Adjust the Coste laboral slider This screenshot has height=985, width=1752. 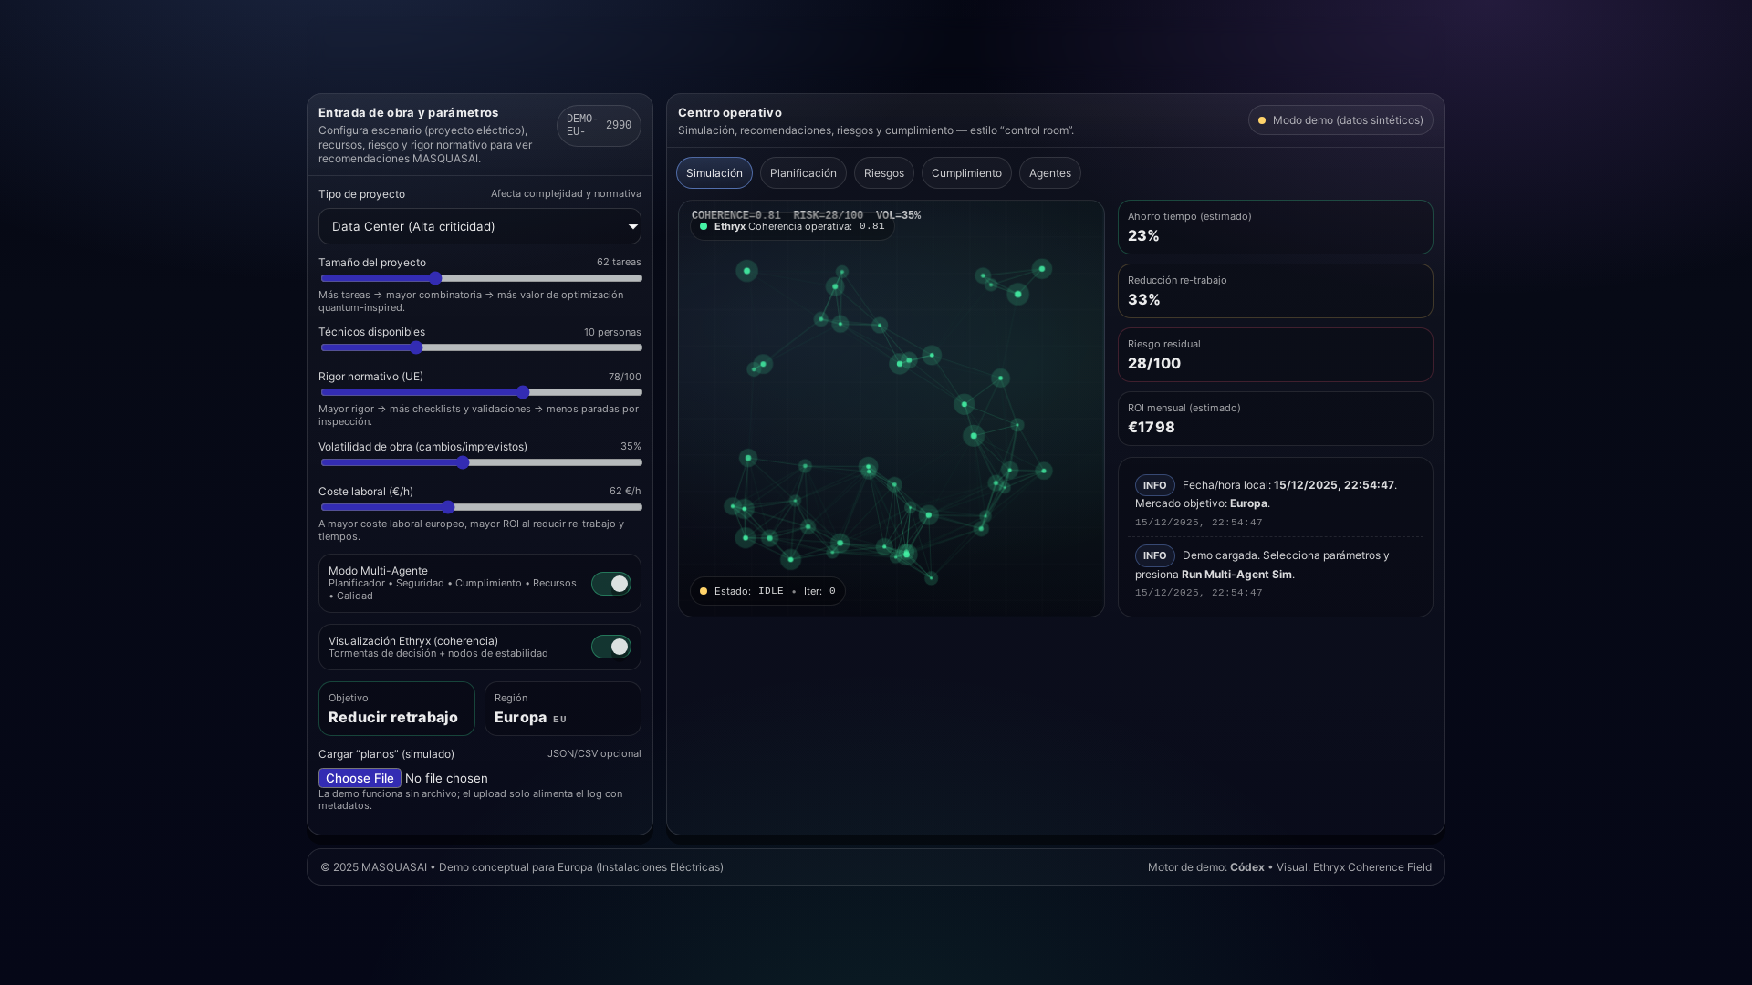click(481, 507)
